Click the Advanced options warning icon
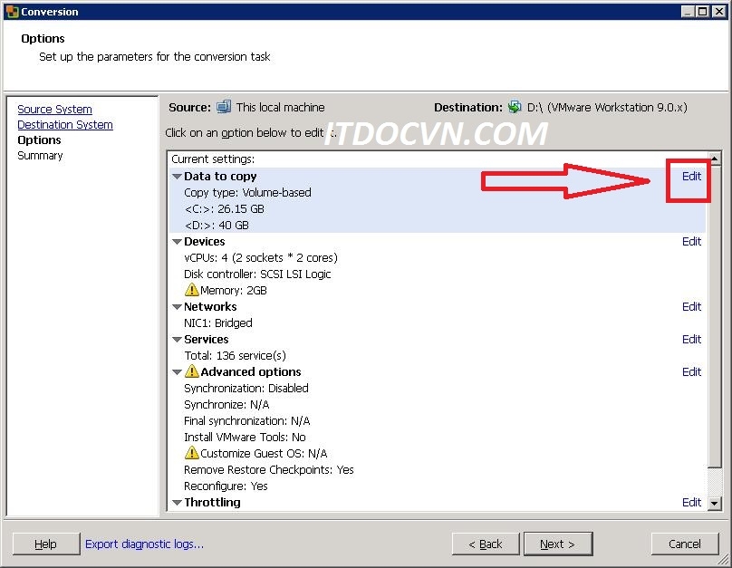Image resolution: width=732 pixels, height=568 pixels. tap(191, 372)
